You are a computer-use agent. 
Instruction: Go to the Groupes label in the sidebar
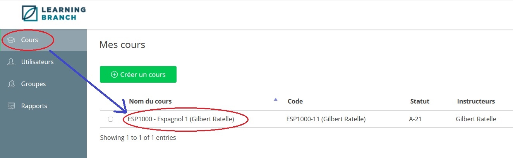pyautogui.click(x=33, y=84)
